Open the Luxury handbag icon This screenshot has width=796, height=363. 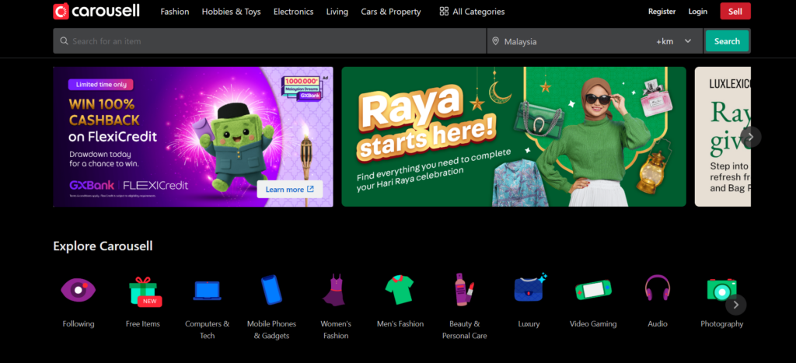click(529, 288)
